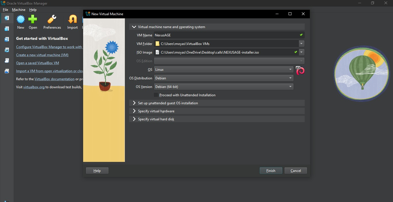Open Import a VM from open virtualization link

49,71
